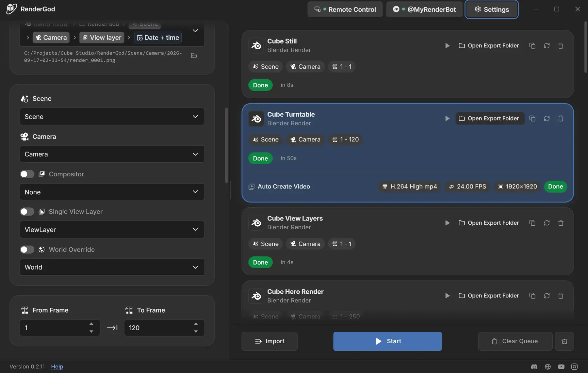Refresh the Cube Turntable job
The image size is (588, 373).
[x=547, y=119]
